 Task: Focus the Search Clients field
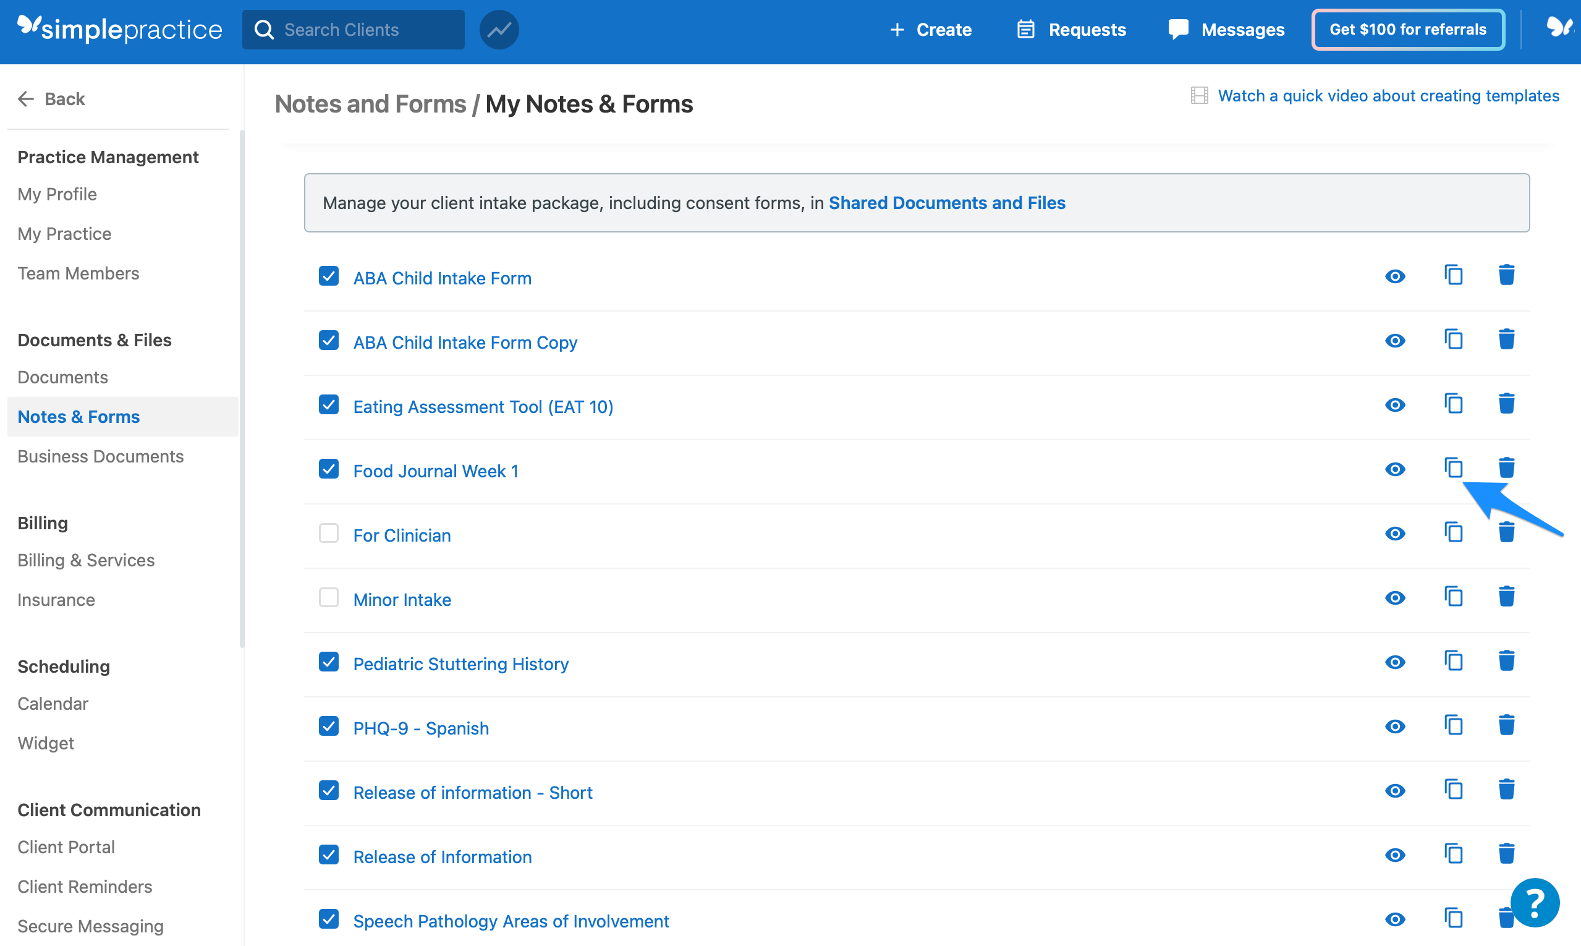[x=353, y=29]
